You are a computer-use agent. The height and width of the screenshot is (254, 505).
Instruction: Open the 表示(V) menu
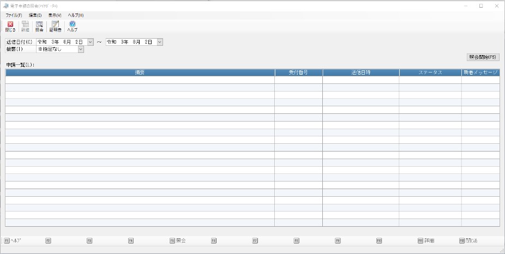tap(55, 15)
